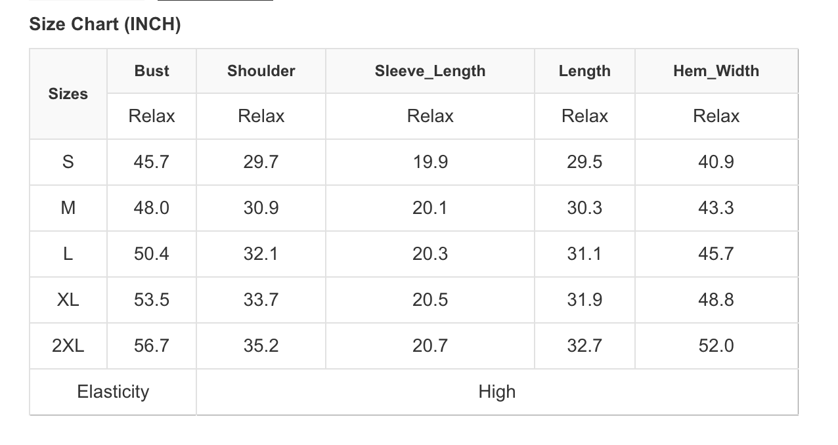Click the Sizes header cell
Screen dimensions: 838x445
[x=68, y=94]
